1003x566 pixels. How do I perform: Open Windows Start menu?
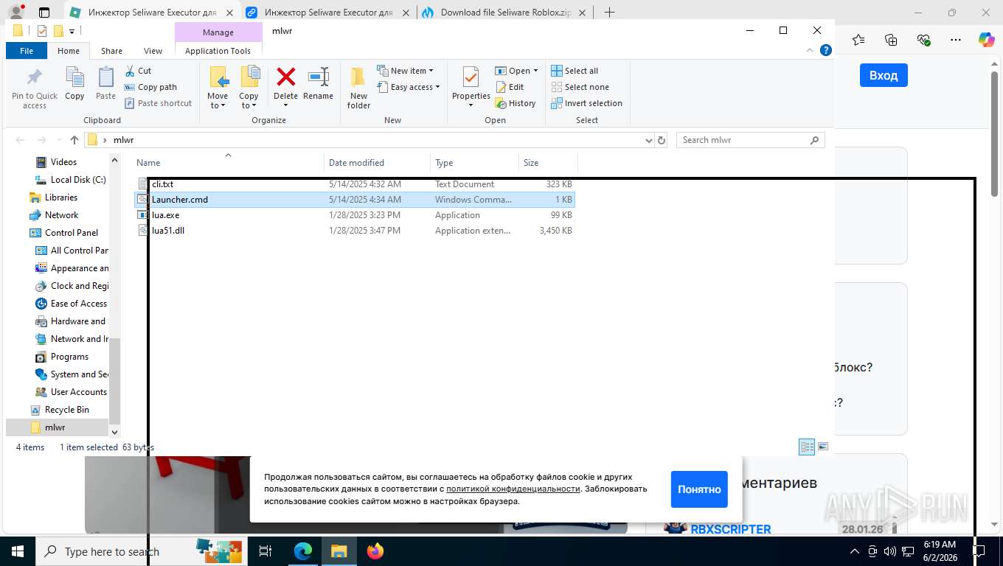click(x=16, y=551)
